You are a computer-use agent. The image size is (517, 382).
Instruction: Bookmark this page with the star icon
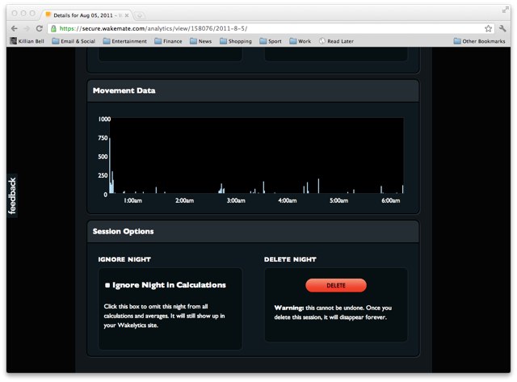tap(488, 29)
